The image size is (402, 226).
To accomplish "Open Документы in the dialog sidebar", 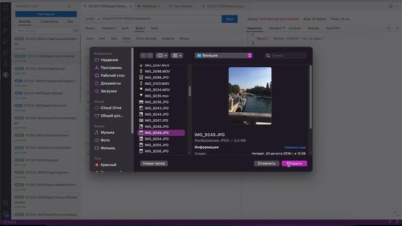I will pyautogui.click(x=107, y=83).
